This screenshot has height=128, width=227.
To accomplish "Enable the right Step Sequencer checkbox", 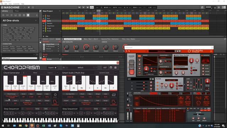I will pos(81,109).
